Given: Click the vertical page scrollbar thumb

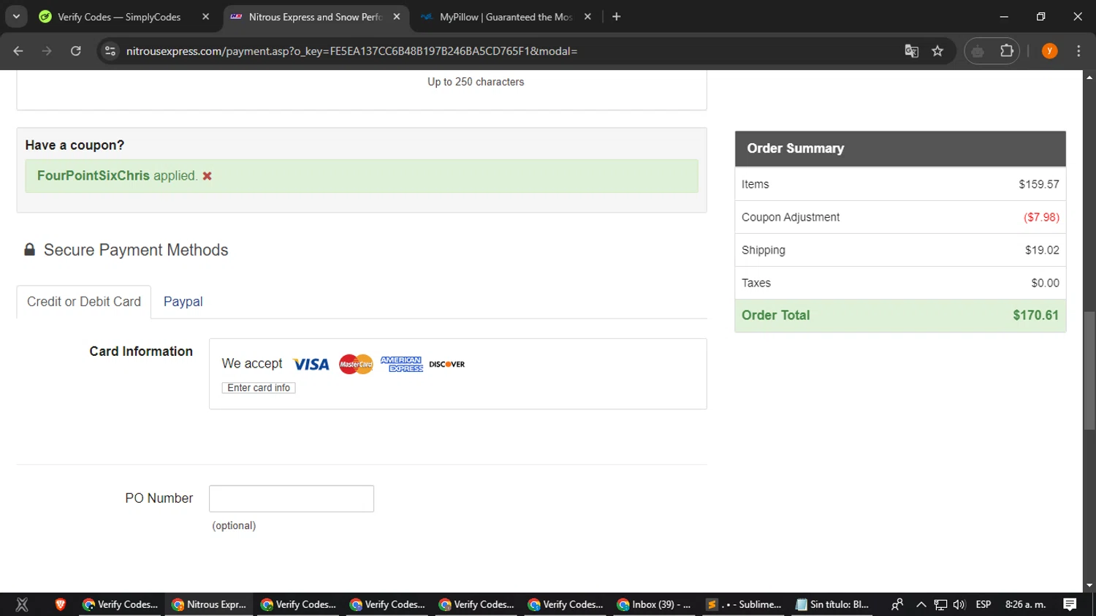Looking at the screenshot, I should coord(1089,370).
